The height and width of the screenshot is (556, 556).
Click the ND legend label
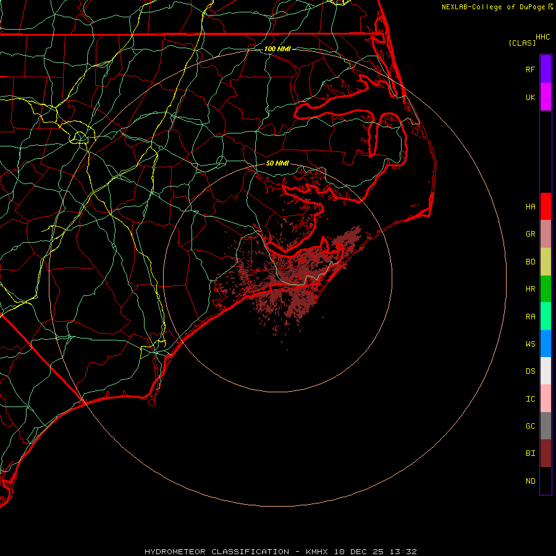(530, 481)
